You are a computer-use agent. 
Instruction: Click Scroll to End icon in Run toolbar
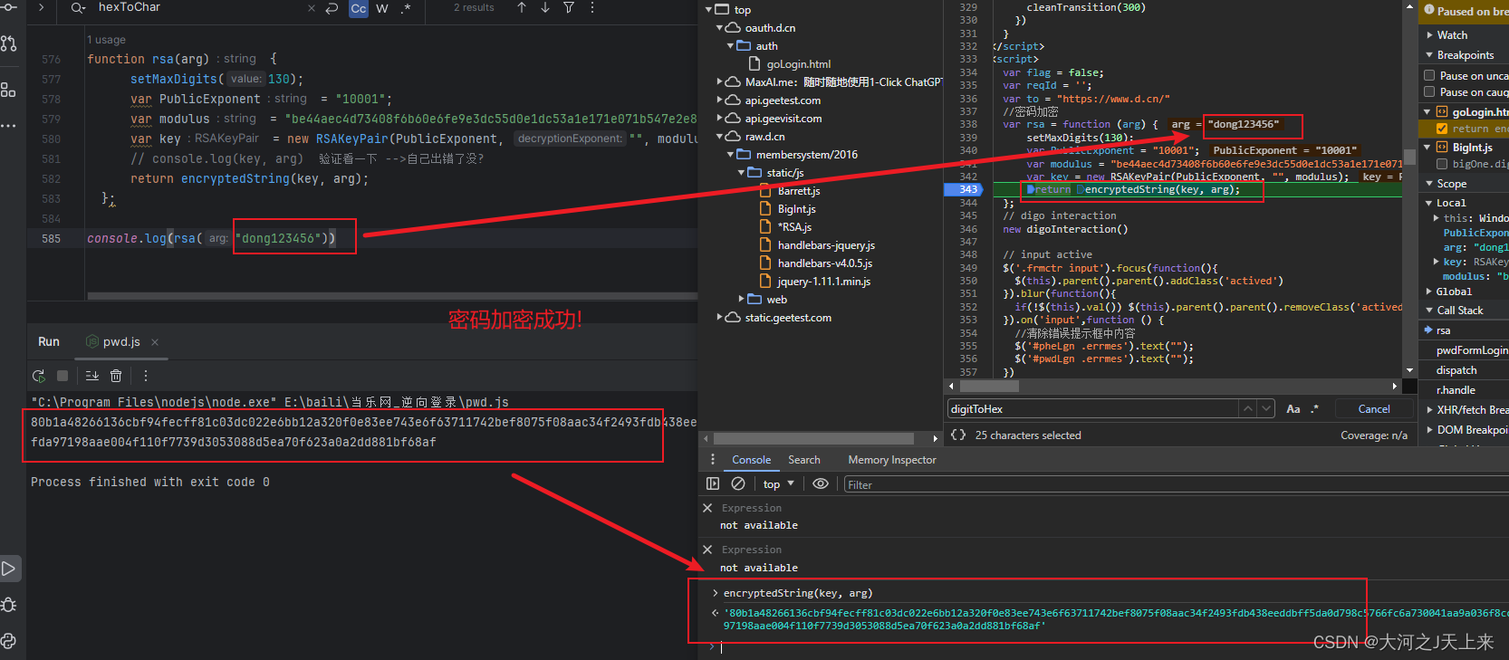pos(92,376)
